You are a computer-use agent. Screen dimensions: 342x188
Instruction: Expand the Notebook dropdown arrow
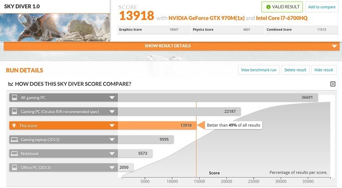(x=112, y=153)
